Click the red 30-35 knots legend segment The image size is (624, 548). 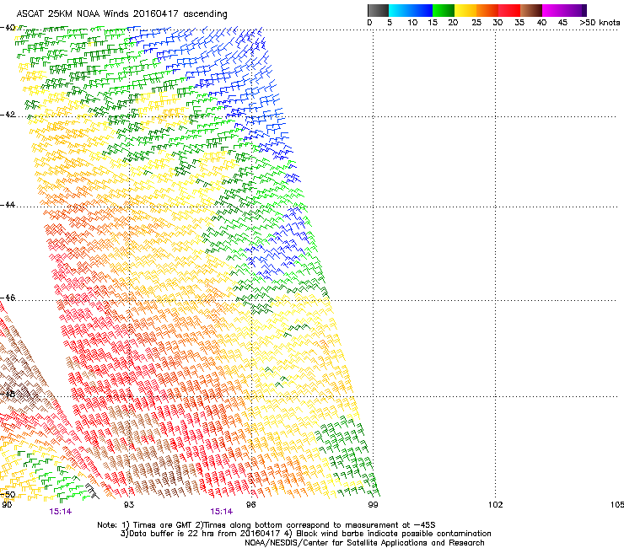point(509,10)
